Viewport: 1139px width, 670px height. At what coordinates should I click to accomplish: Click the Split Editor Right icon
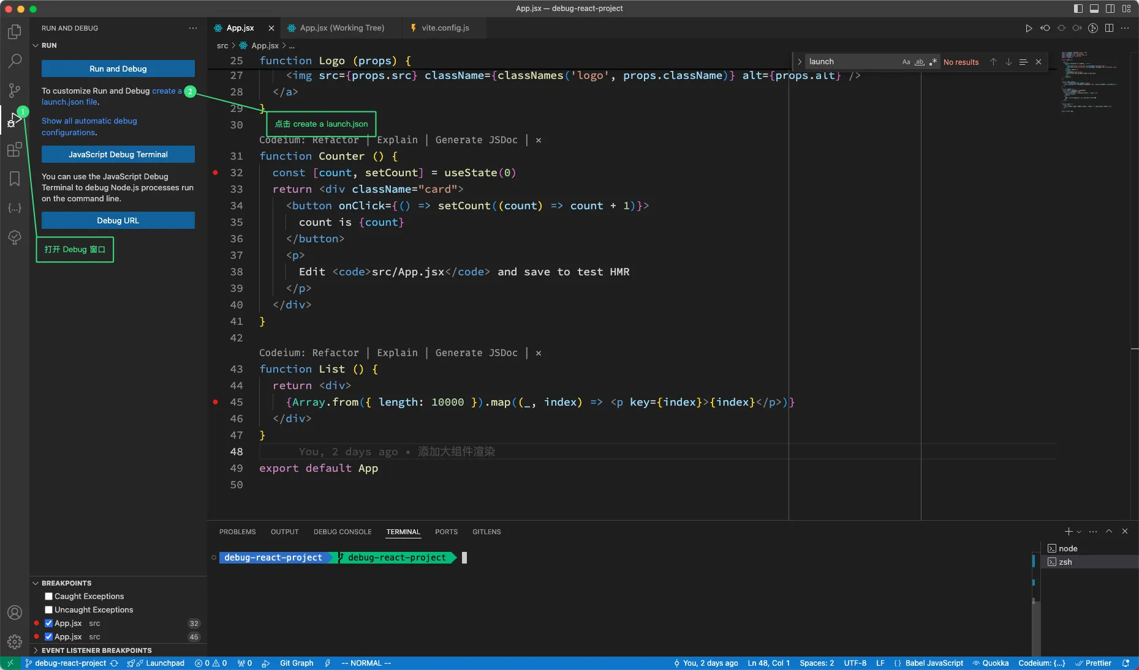tap(1109, 28)
